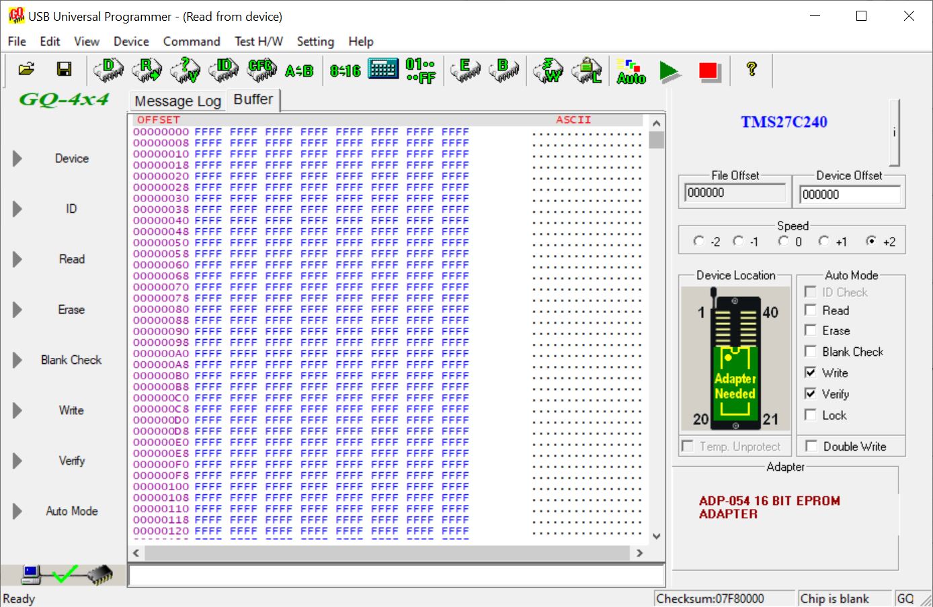Click the erase 'E' chip toolbar icon
This screenshot has height=607, width=933.
[x=466, y=70]
